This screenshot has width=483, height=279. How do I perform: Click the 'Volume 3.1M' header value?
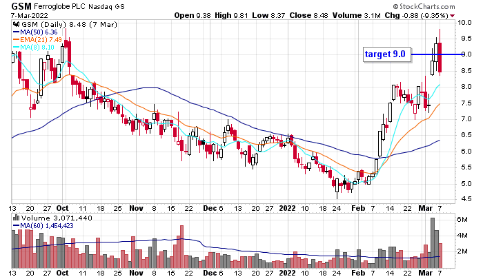[x=357, y=15]
